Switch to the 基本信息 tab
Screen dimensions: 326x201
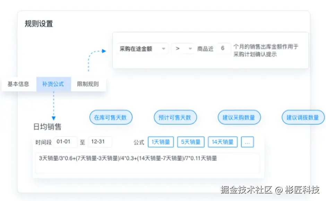[x=18, y=84]
